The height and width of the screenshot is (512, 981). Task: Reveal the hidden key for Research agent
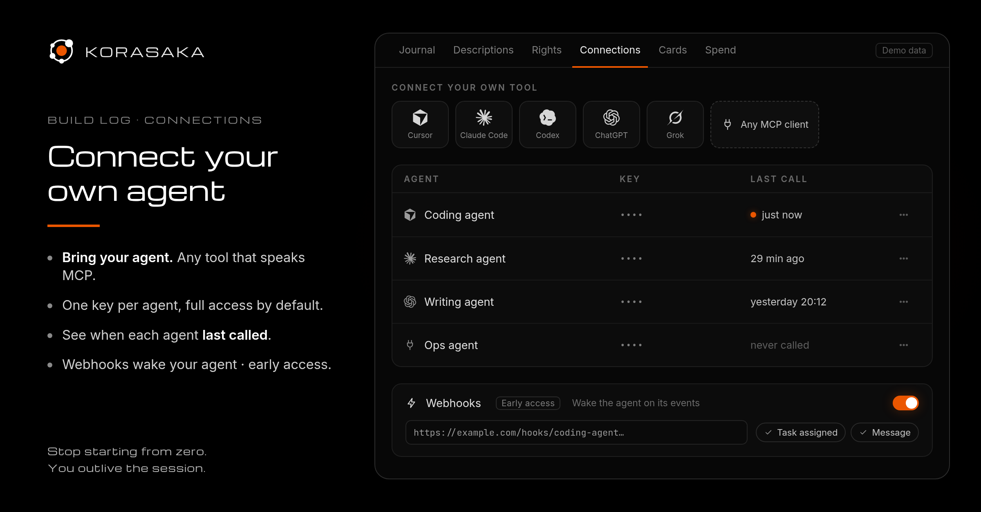[632, 258]
